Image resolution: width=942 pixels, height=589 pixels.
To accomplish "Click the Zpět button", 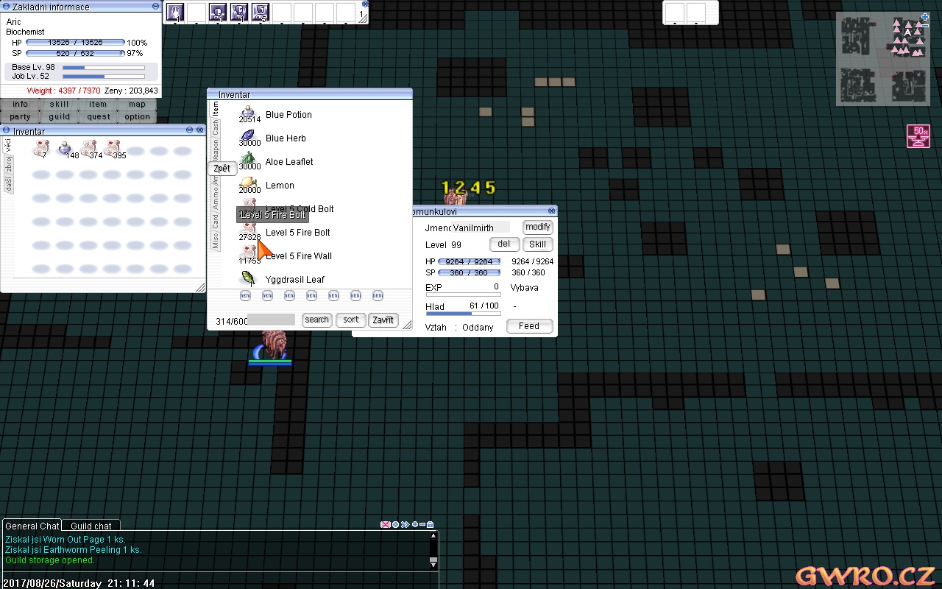I will (222, 168).
